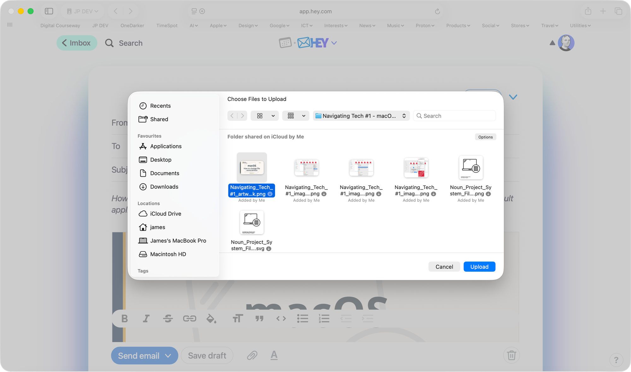Insert code formatting
631x372 pixels.
click(x=281, y=319)
